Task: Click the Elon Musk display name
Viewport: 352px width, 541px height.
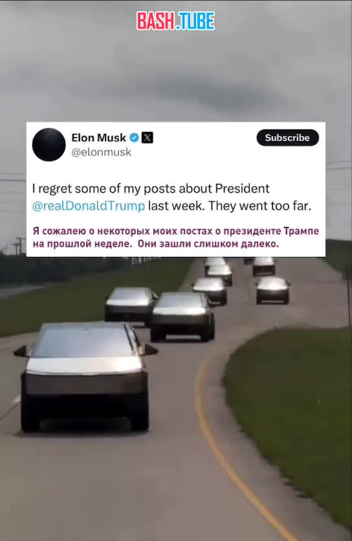Action: (x=99, y=138)
